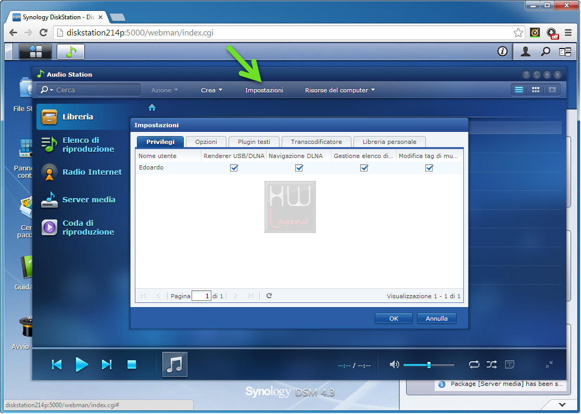Toggle Navigazione DLNA for Edoardo
Screen dimensions: 581x414
(299, 168)
